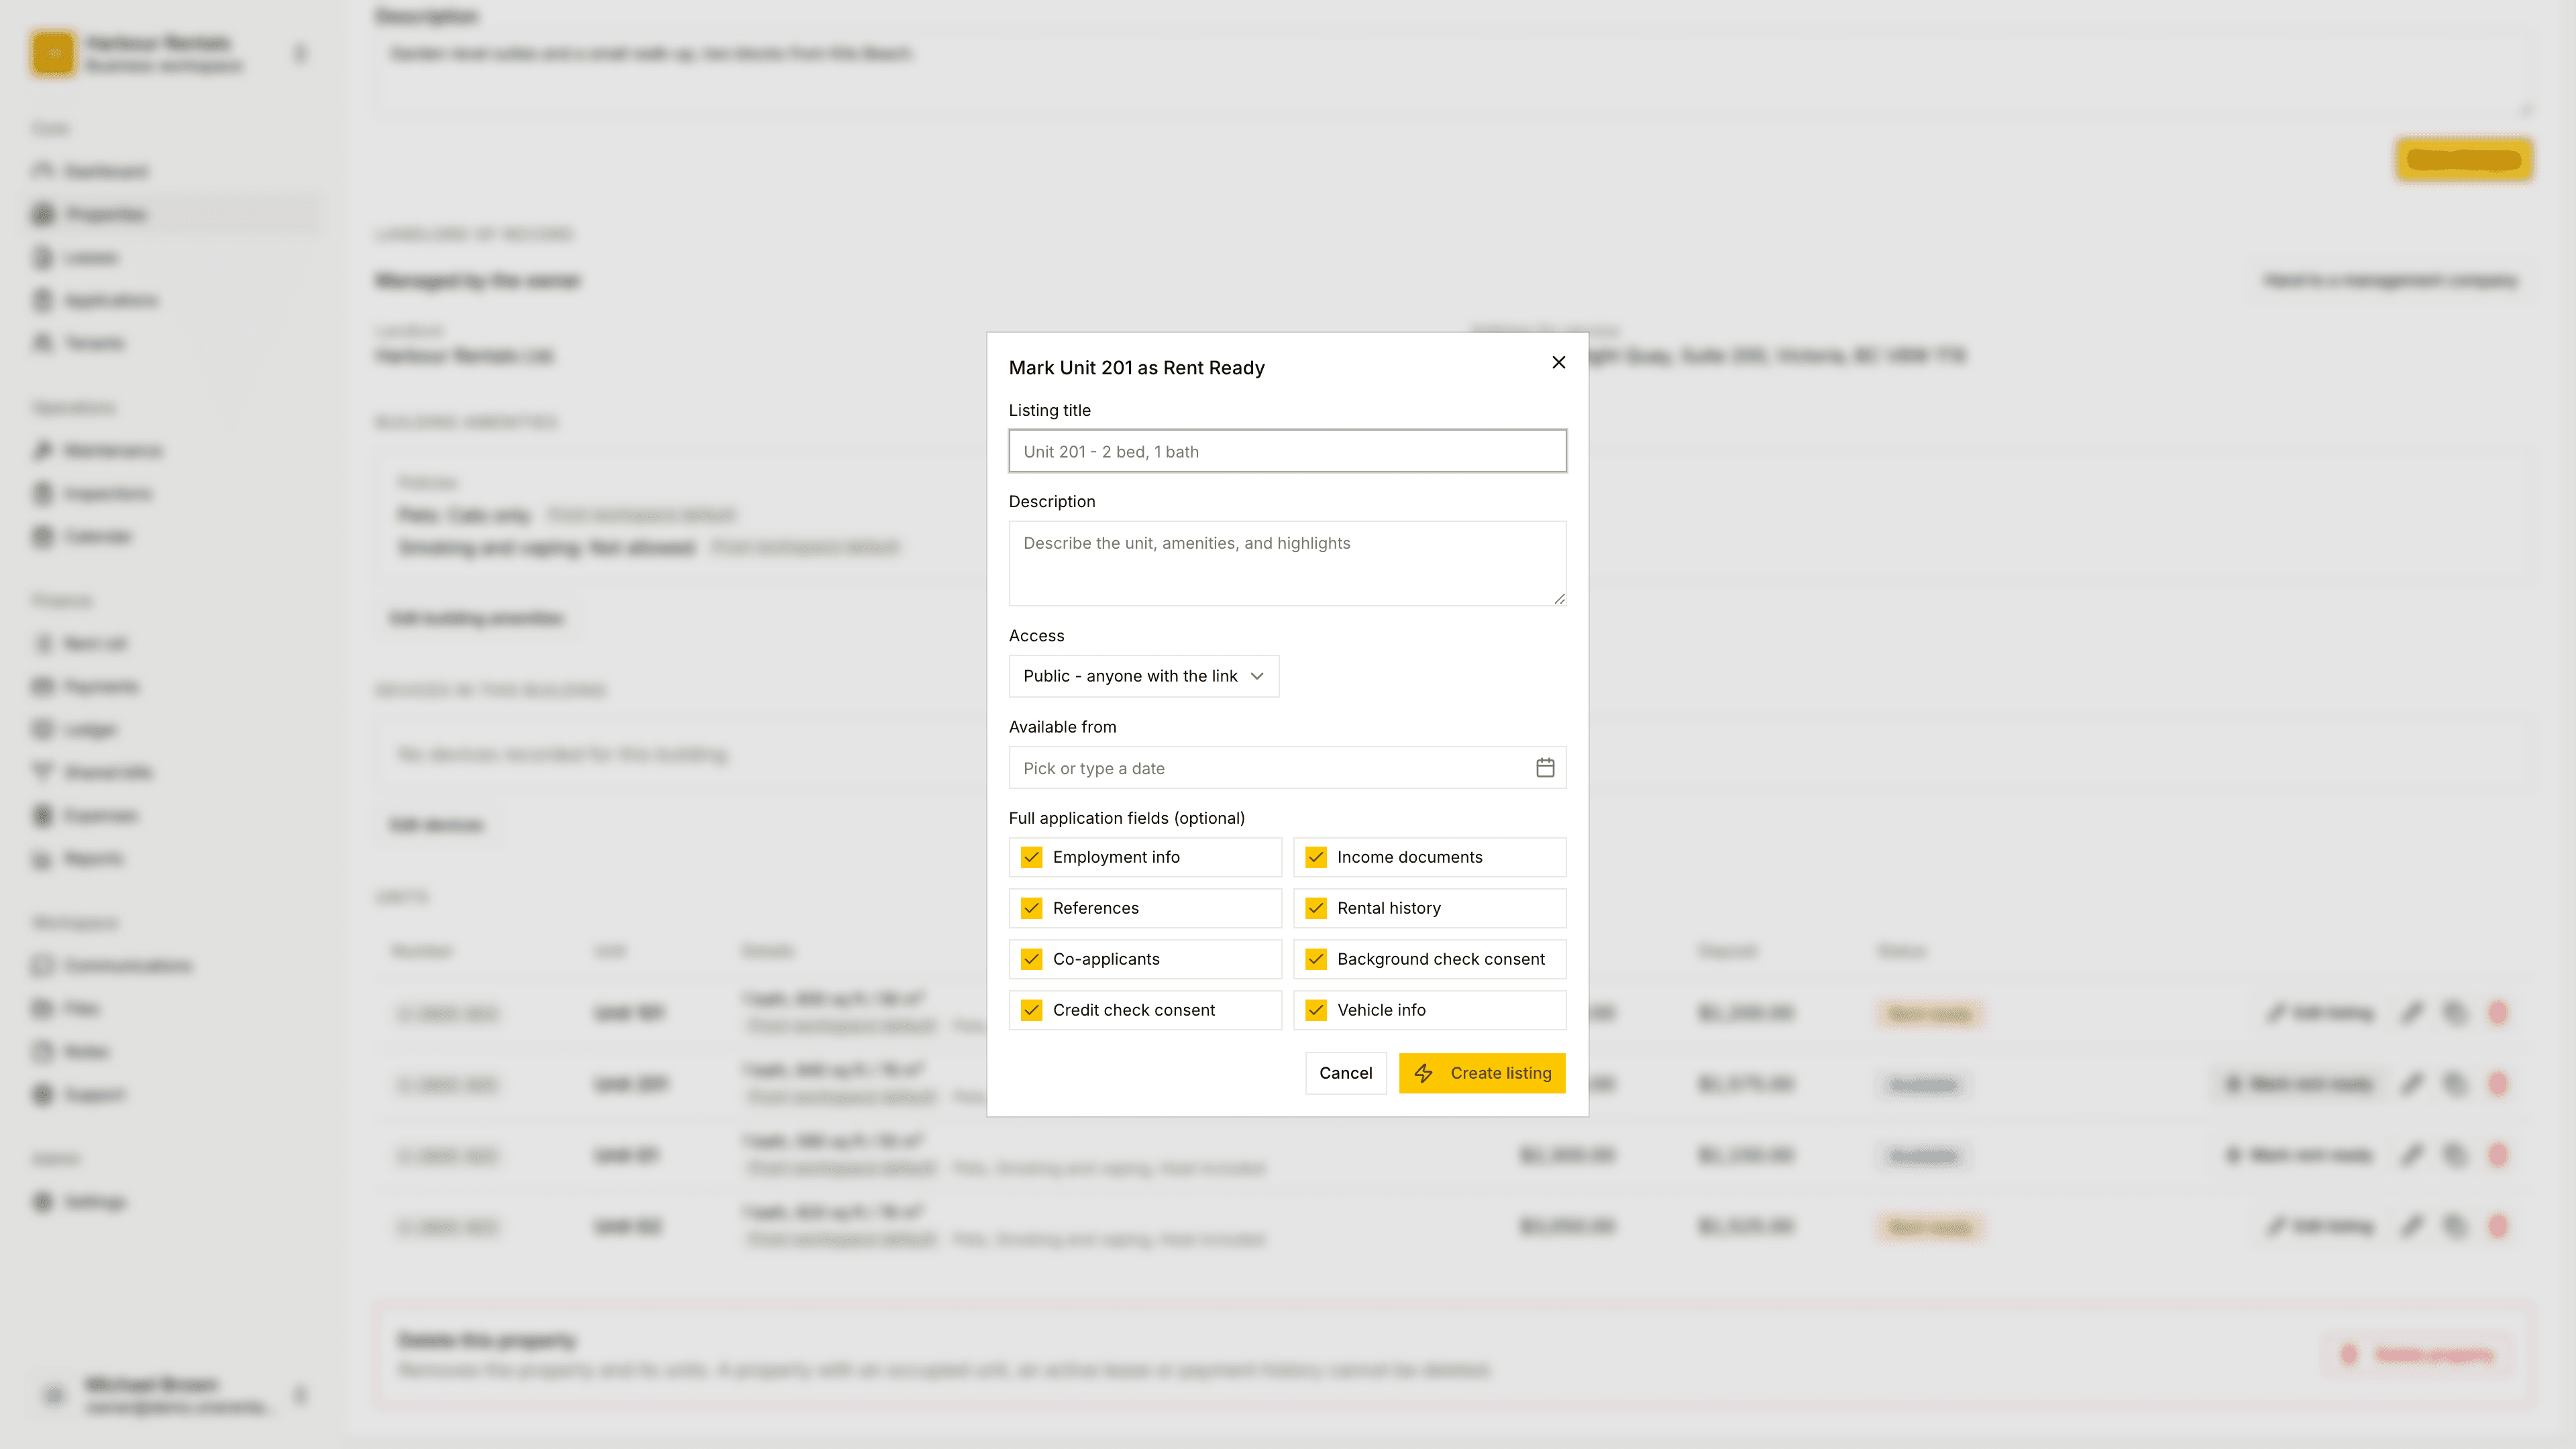The width and height of the screenshot is (2576, 1449).
Task: Cancel the rent ready dialog
Action: pos(1345,1073)
